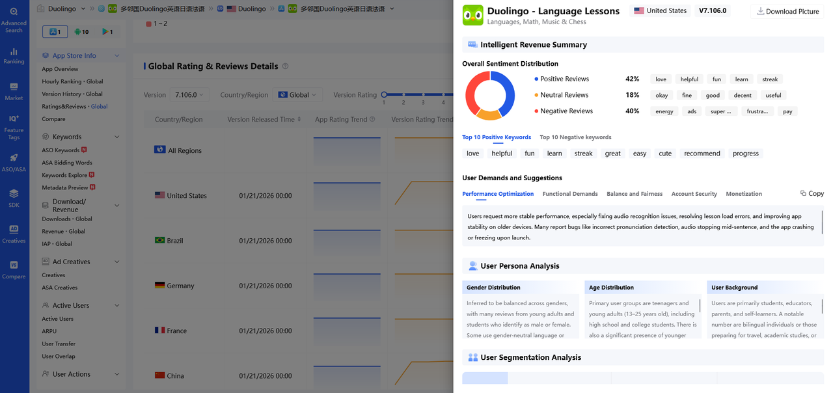Click the Download Picture button
833x393 pixels.
click(787, 11)
